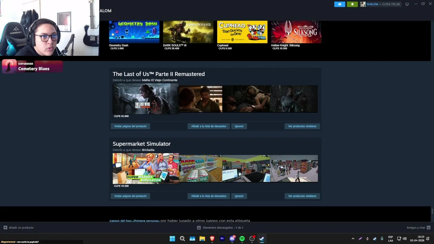View first Last of Us screenshot with bearded man
Viewport: 434px width, 244px height.
click(x=201, y=99)
